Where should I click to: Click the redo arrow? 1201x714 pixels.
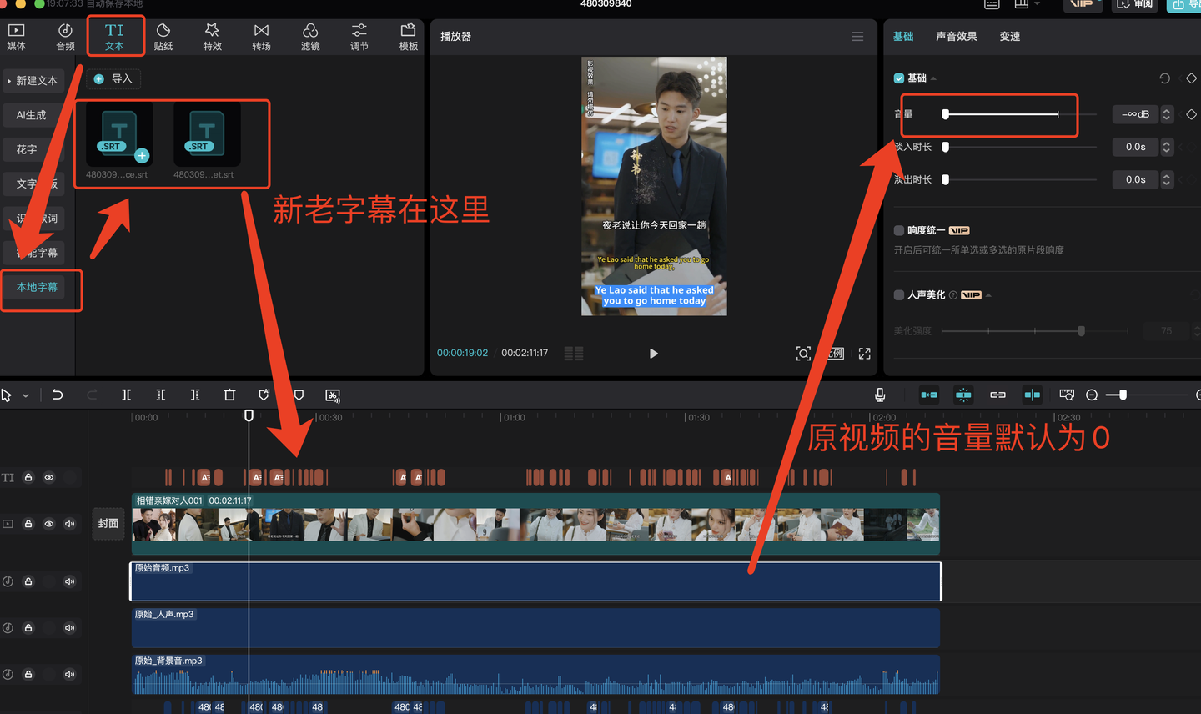click(92, 395)
